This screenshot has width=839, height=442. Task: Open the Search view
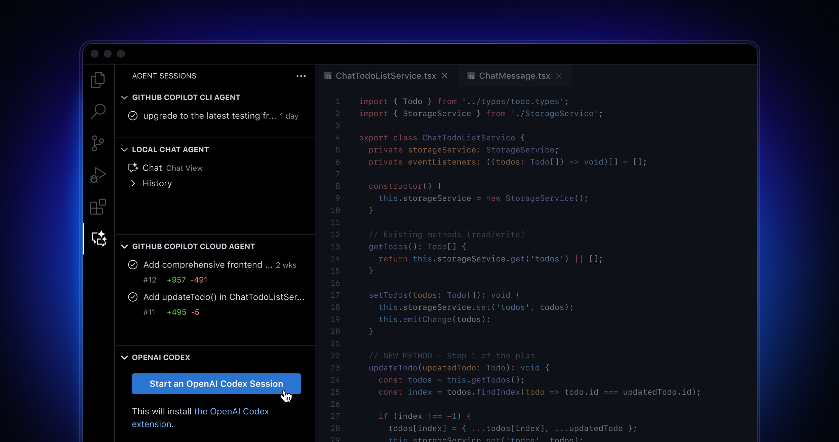[98, 111]
